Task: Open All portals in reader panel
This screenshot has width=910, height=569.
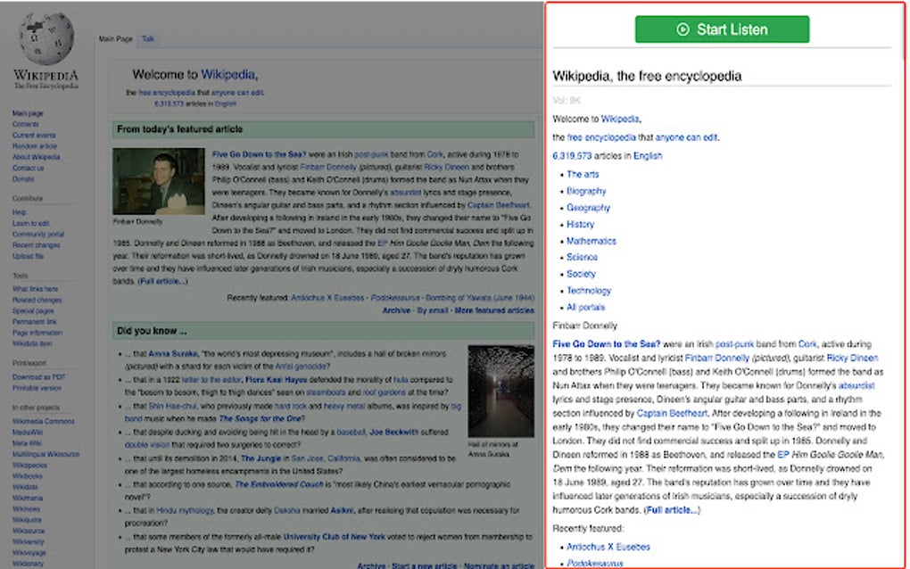Action: [x=585, y=308]
